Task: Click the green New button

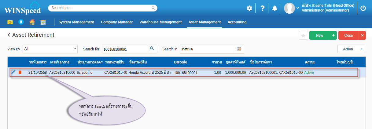Action: (x=319, y=36)
